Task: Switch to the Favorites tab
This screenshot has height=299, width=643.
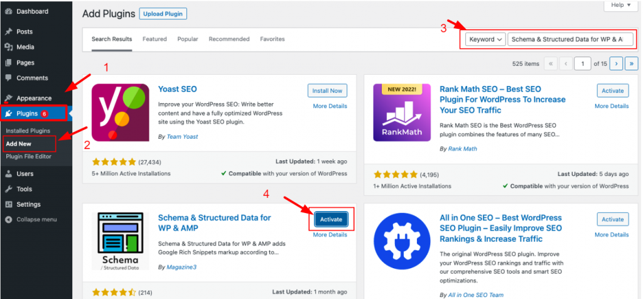Action: tap(273, 40)
